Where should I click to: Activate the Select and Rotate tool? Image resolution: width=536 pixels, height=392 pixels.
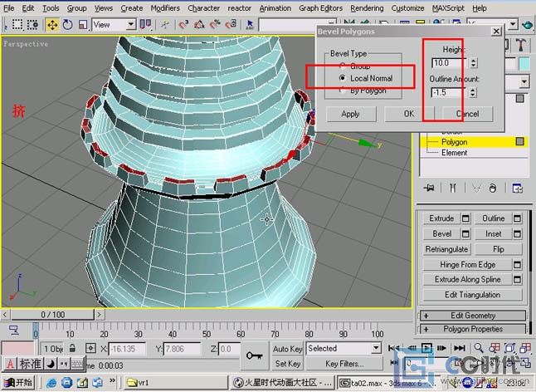68,25
